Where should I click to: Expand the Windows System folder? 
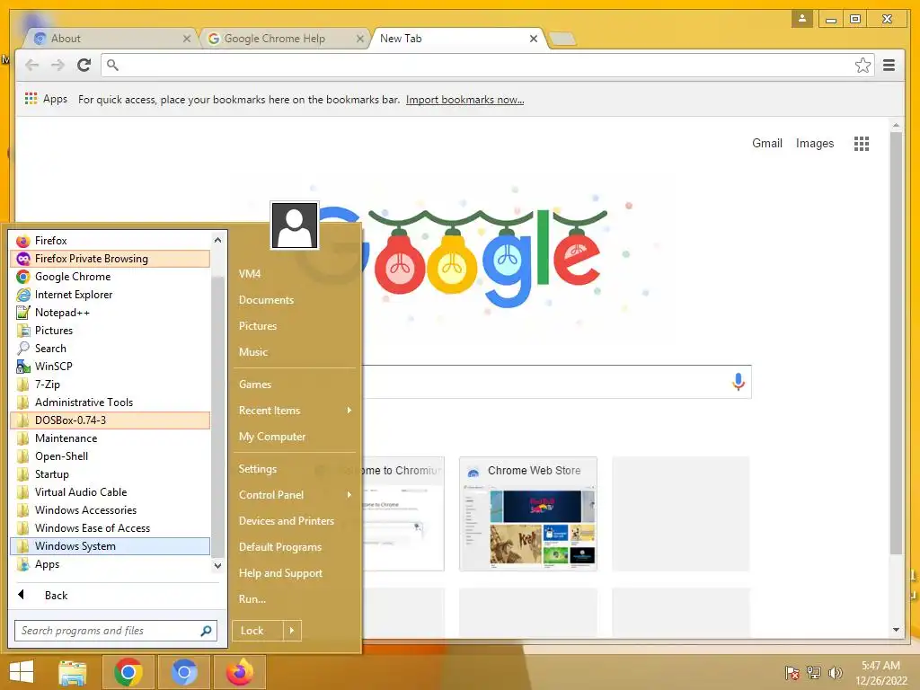click(x=110, y=546)
